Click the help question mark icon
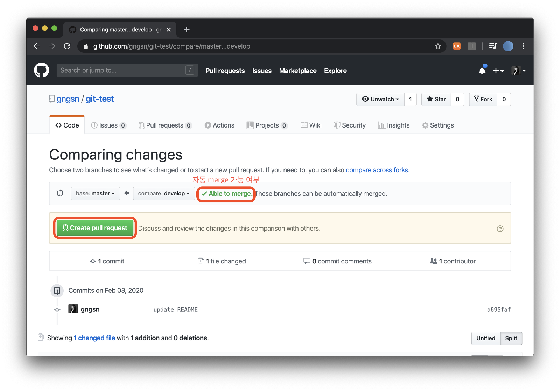This screenshot has height=391, width=560. pos(500,229)
